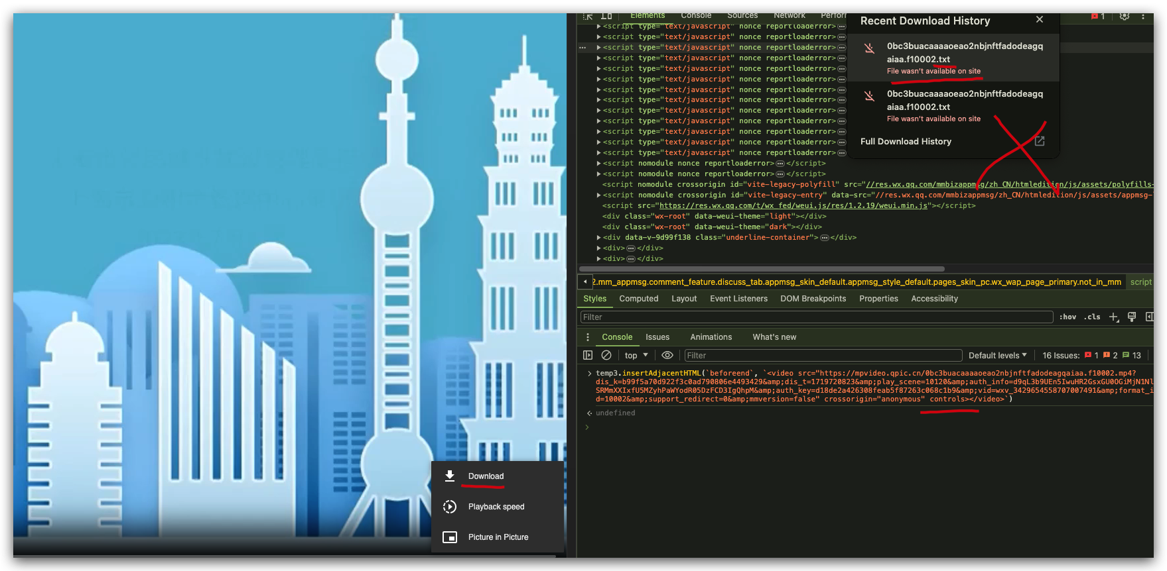Select the wx-root light theme div row
This screenshot has height=571, width=1167.
[714, 217]
